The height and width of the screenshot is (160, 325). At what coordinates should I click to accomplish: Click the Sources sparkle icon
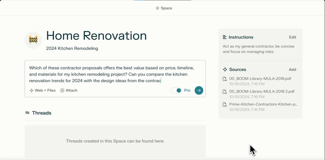[x=225, y=69]
